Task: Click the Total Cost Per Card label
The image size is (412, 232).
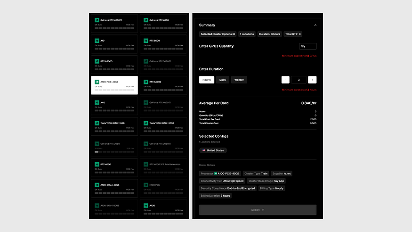Action: click(210, 119)
